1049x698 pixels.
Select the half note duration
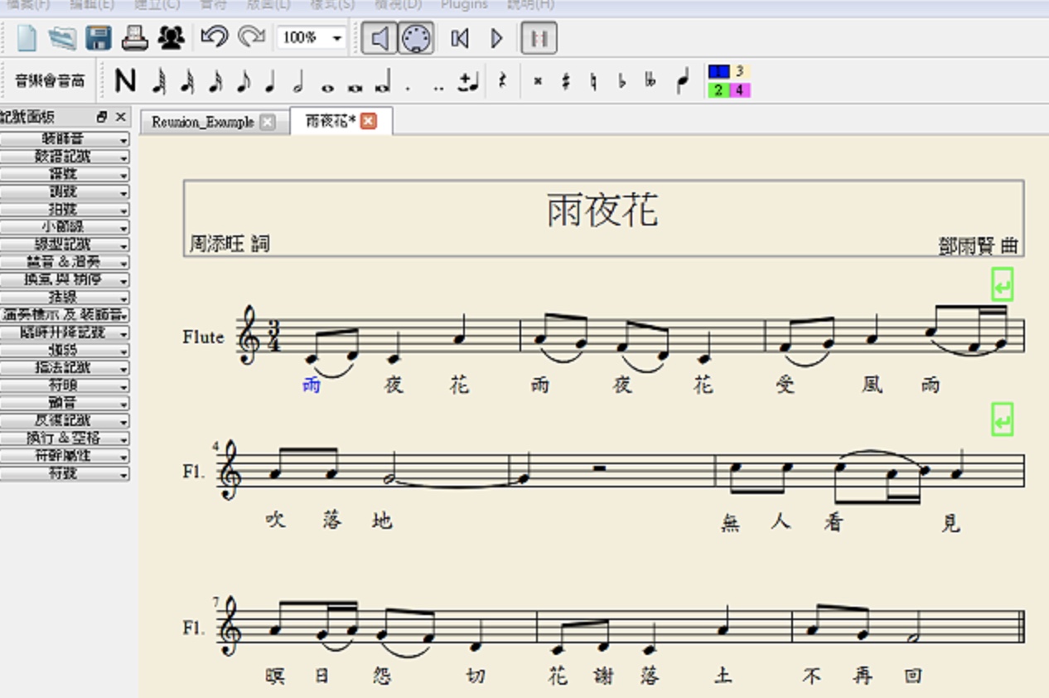pyautogui.click(x=297, y=81)
